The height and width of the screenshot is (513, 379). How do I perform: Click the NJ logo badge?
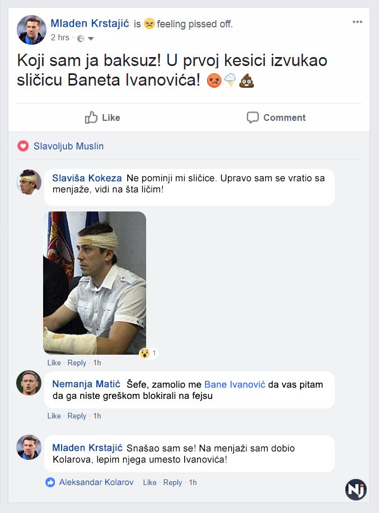click(355, 490)
